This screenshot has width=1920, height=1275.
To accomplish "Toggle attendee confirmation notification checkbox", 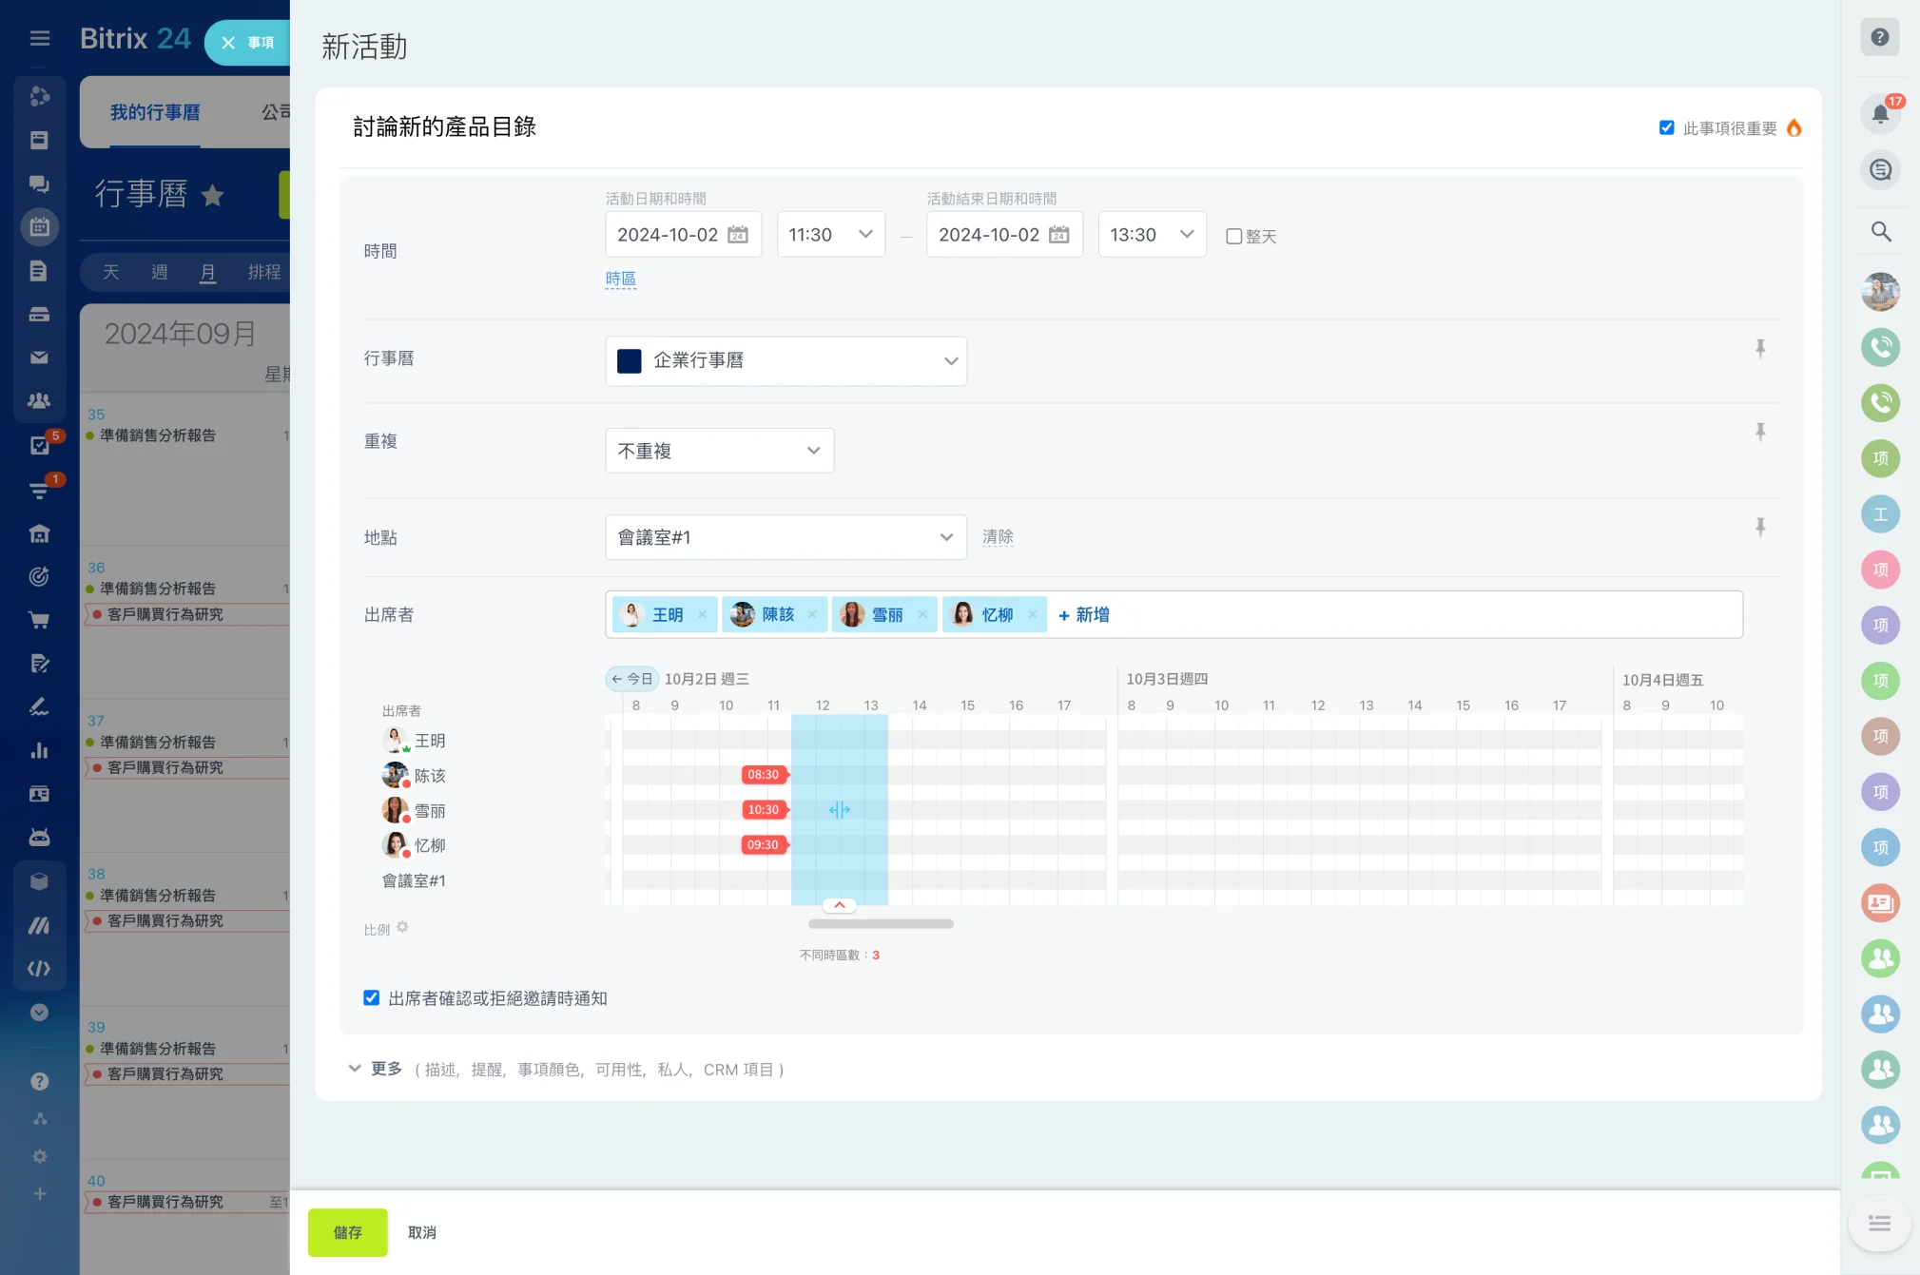I will pos(372,997).
